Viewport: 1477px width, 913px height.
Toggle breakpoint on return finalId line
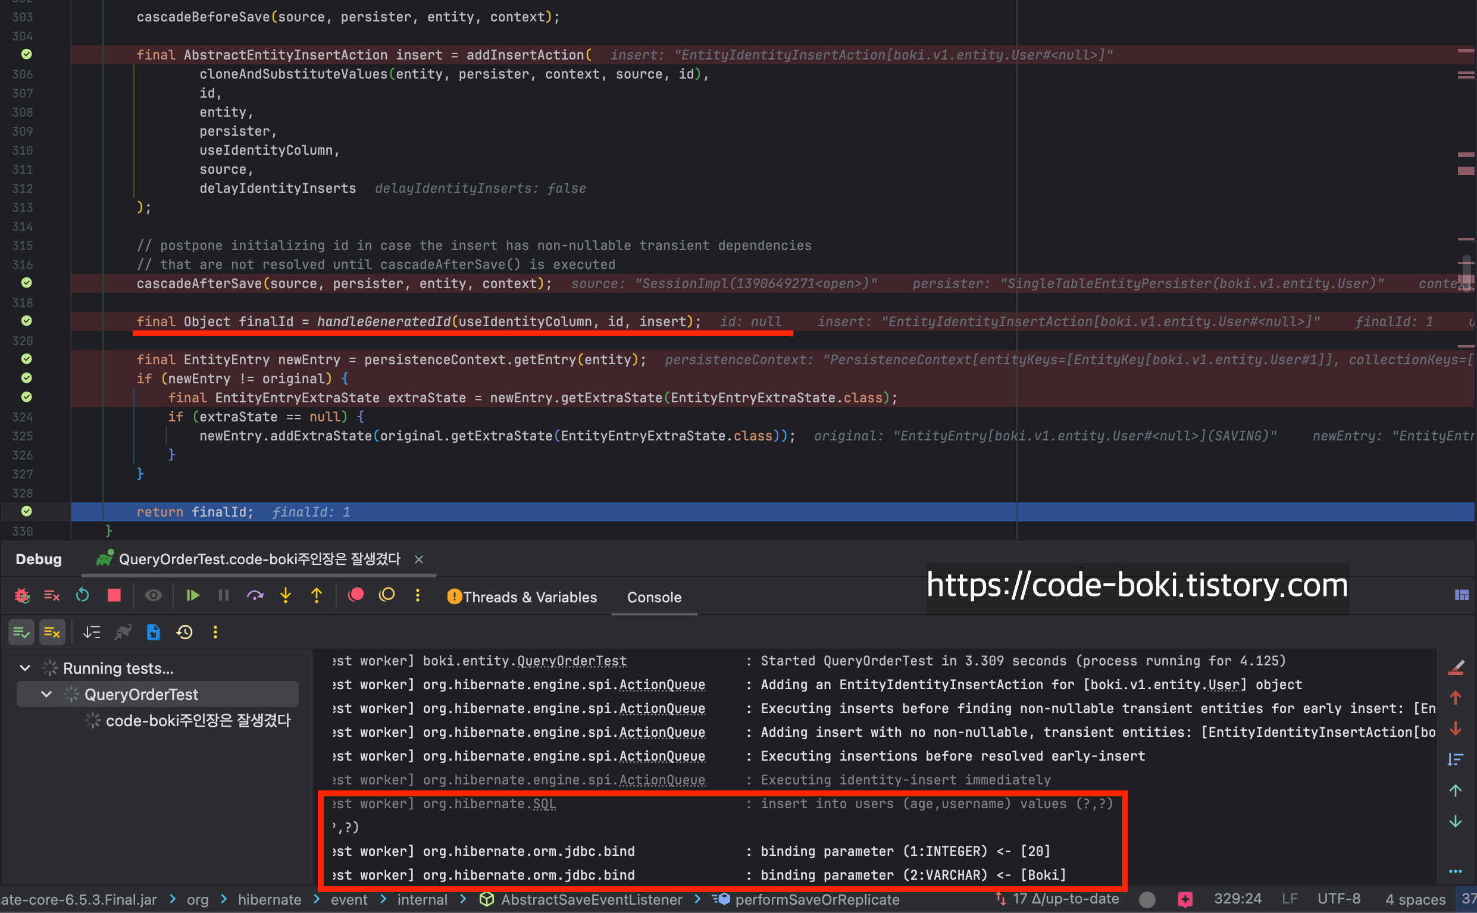27,512
